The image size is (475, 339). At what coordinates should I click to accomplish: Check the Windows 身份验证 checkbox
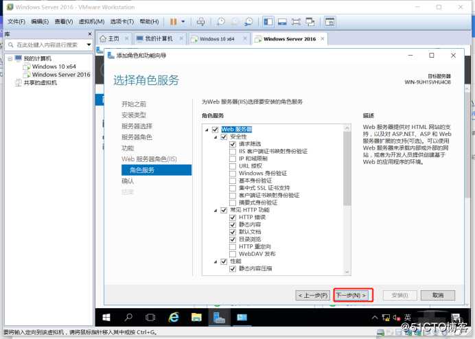pyautogui.click(x=233, y=174)
